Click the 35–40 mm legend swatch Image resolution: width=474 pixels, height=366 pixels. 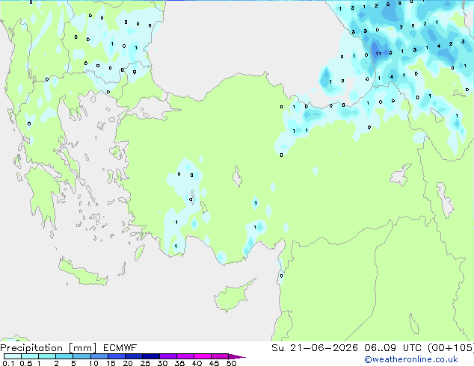click(185, 356)
